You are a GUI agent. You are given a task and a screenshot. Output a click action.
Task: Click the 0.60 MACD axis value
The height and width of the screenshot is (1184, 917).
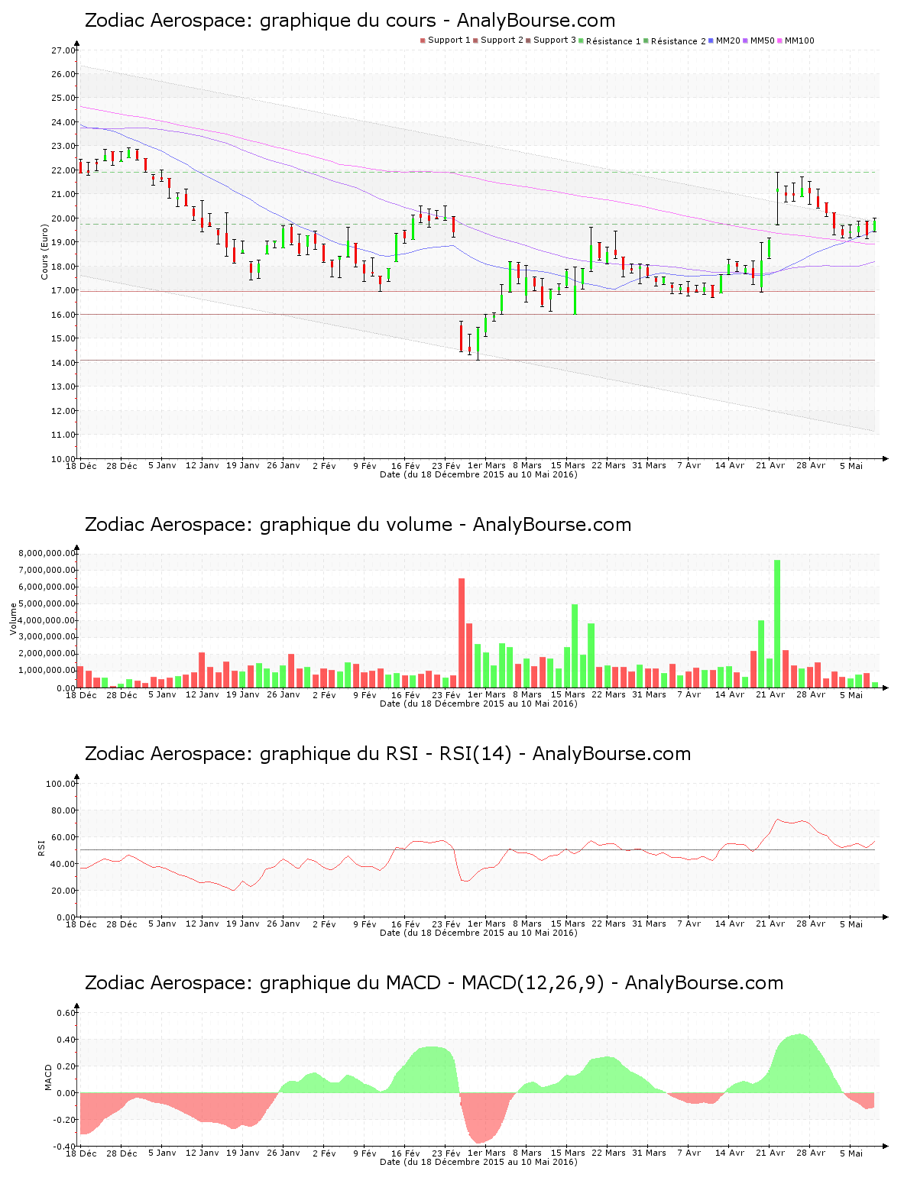coord(66,1013)
